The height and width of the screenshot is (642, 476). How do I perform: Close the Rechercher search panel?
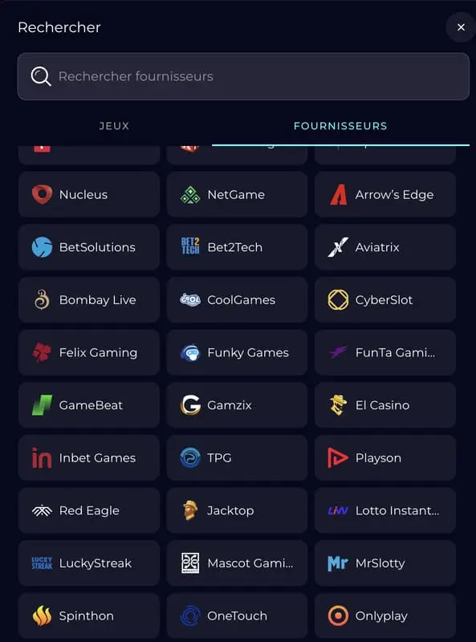click(461, 27)
